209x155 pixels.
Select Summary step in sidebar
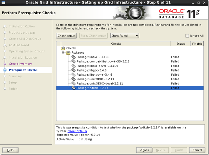click(x=15, y=76)
